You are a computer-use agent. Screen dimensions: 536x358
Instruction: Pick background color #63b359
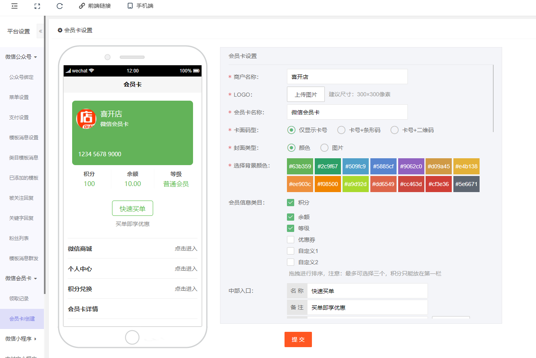(x=300, y=166)
